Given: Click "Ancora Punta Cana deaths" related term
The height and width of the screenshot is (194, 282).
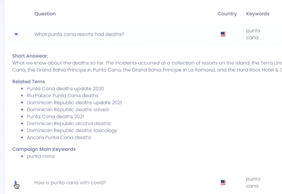Looking at the screenshot, I should click(x=59, y=137).
